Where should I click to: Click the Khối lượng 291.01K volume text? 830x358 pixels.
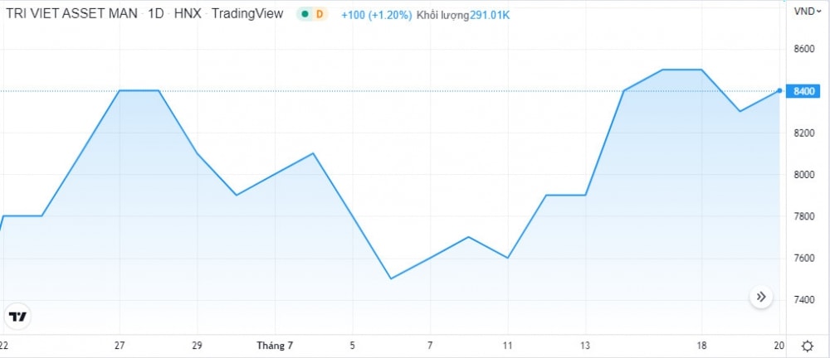463,15
